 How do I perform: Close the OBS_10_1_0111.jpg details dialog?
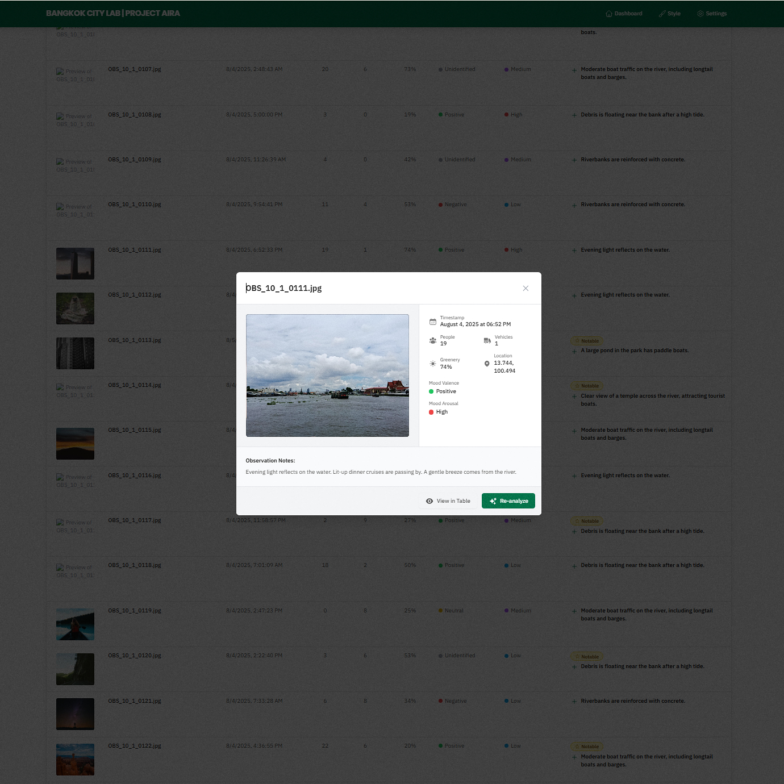526,289
